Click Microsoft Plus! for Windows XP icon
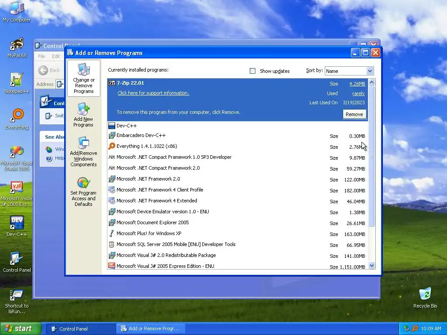 112,233
